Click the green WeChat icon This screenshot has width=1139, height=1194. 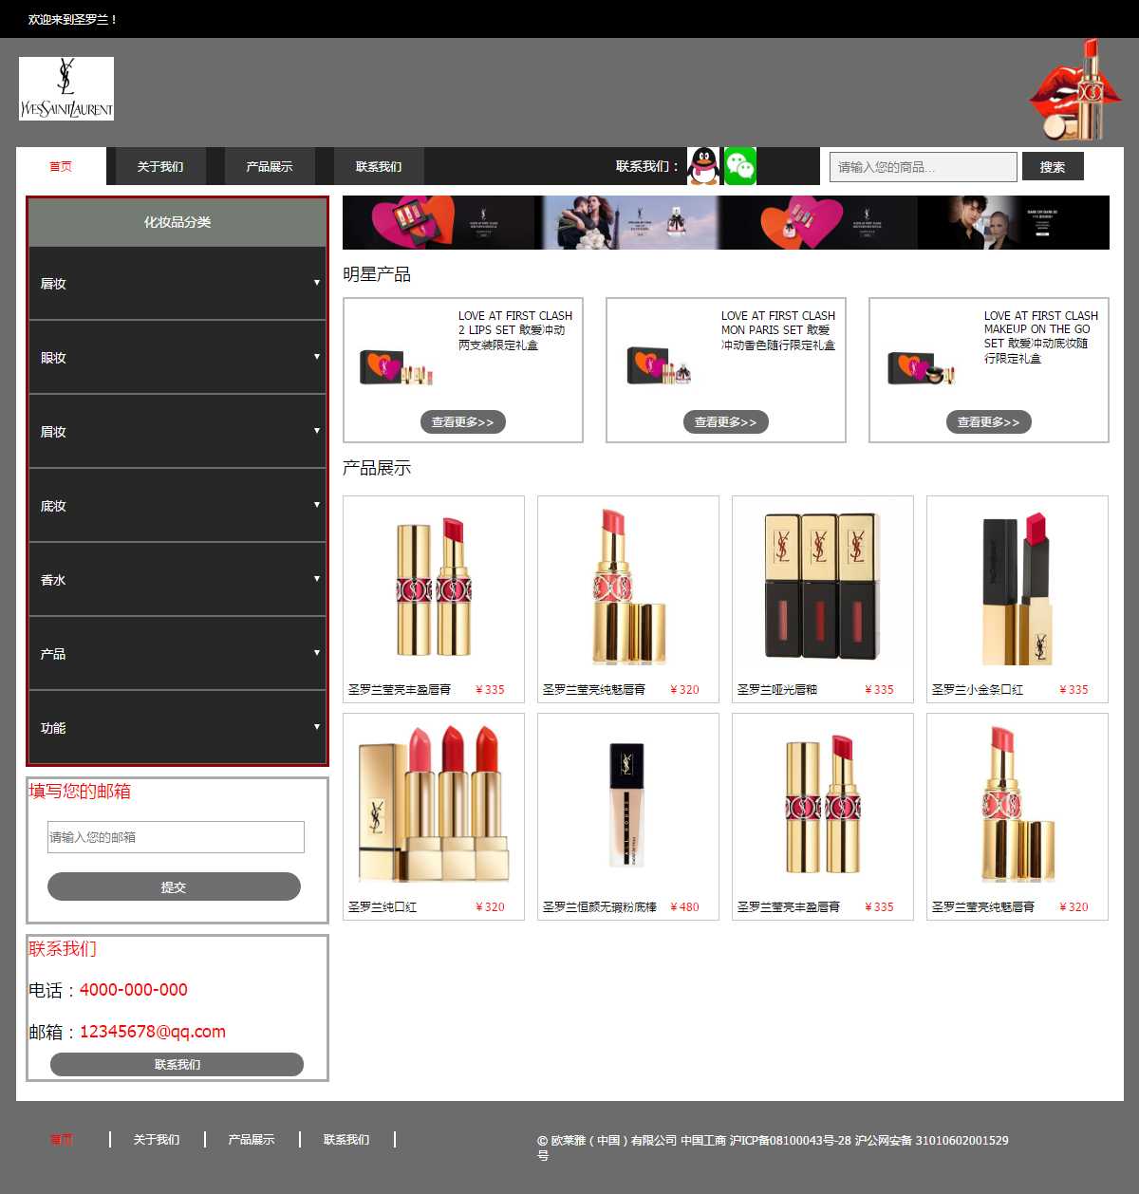coord(740,166)
